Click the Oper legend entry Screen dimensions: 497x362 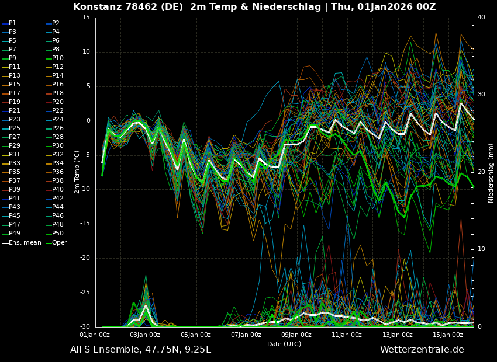(59, 242)
